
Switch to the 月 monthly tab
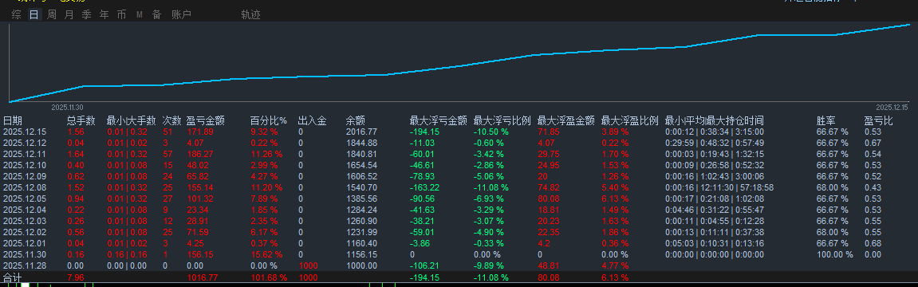pos(69,15)
